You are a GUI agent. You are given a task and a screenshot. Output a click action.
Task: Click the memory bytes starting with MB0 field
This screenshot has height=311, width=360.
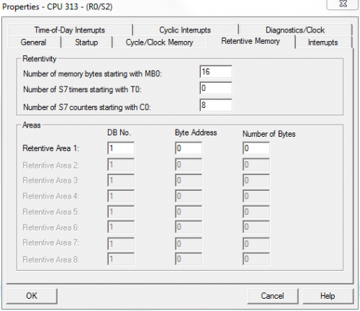(216, 71)
